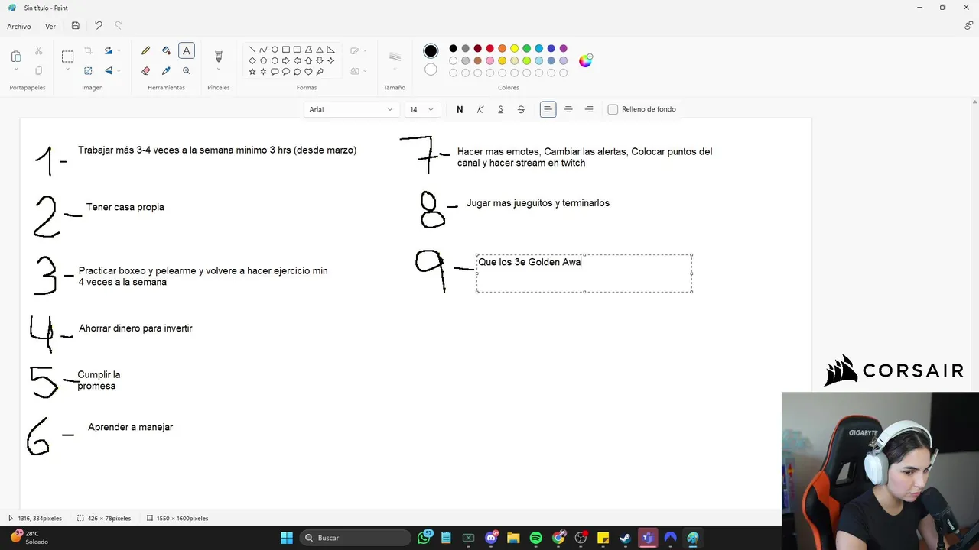Select the primary color 1 circle
979x550 pixels.
[x=431, y=51]
